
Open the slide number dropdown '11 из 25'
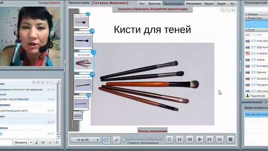tap(85, 140)
